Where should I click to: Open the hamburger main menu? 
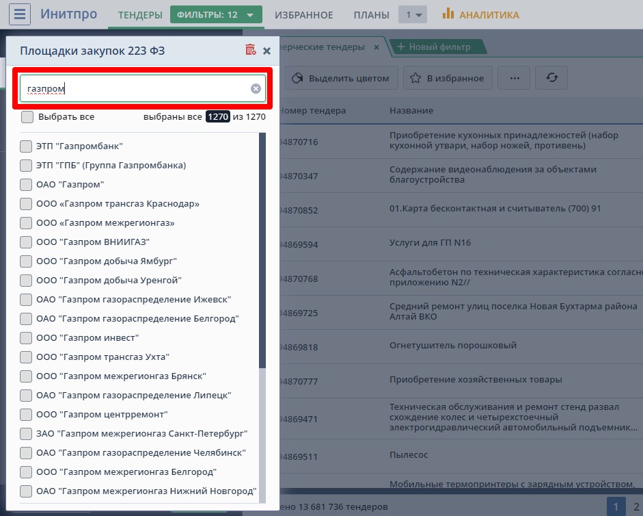(20, 14)
